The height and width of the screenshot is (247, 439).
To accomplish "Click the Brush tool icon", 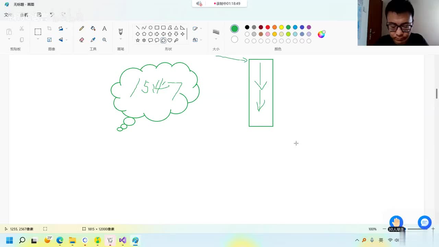I will [x=121, y=32].
